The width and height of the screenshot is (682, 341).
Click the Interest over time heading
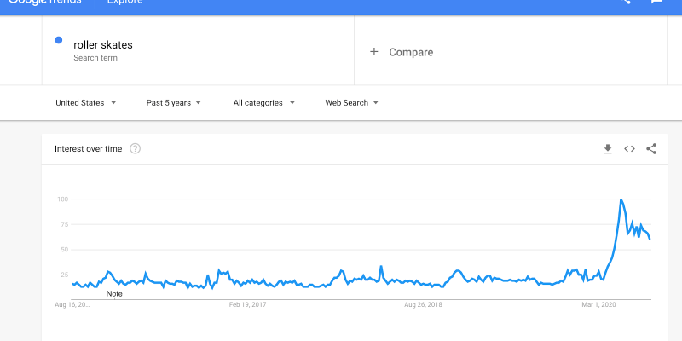coord(88,149)
